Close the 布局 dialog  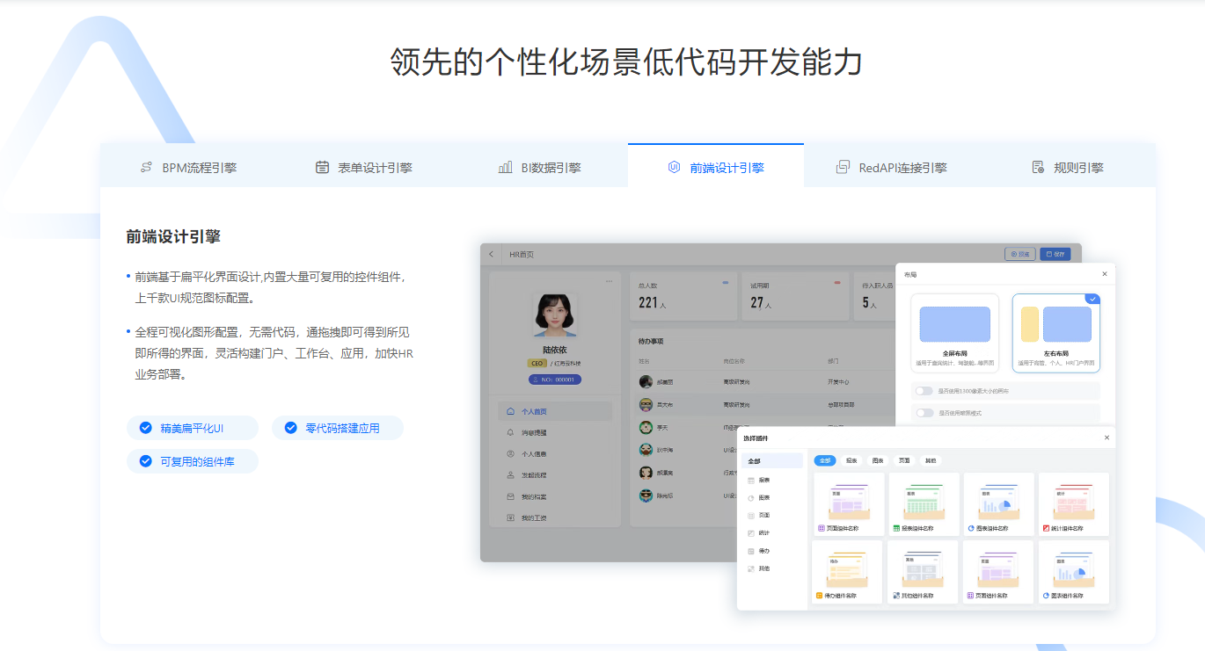point(1105,274)
